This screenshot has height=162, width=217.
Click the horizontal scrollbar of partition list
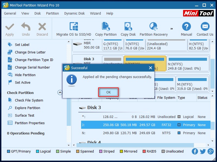135,145
